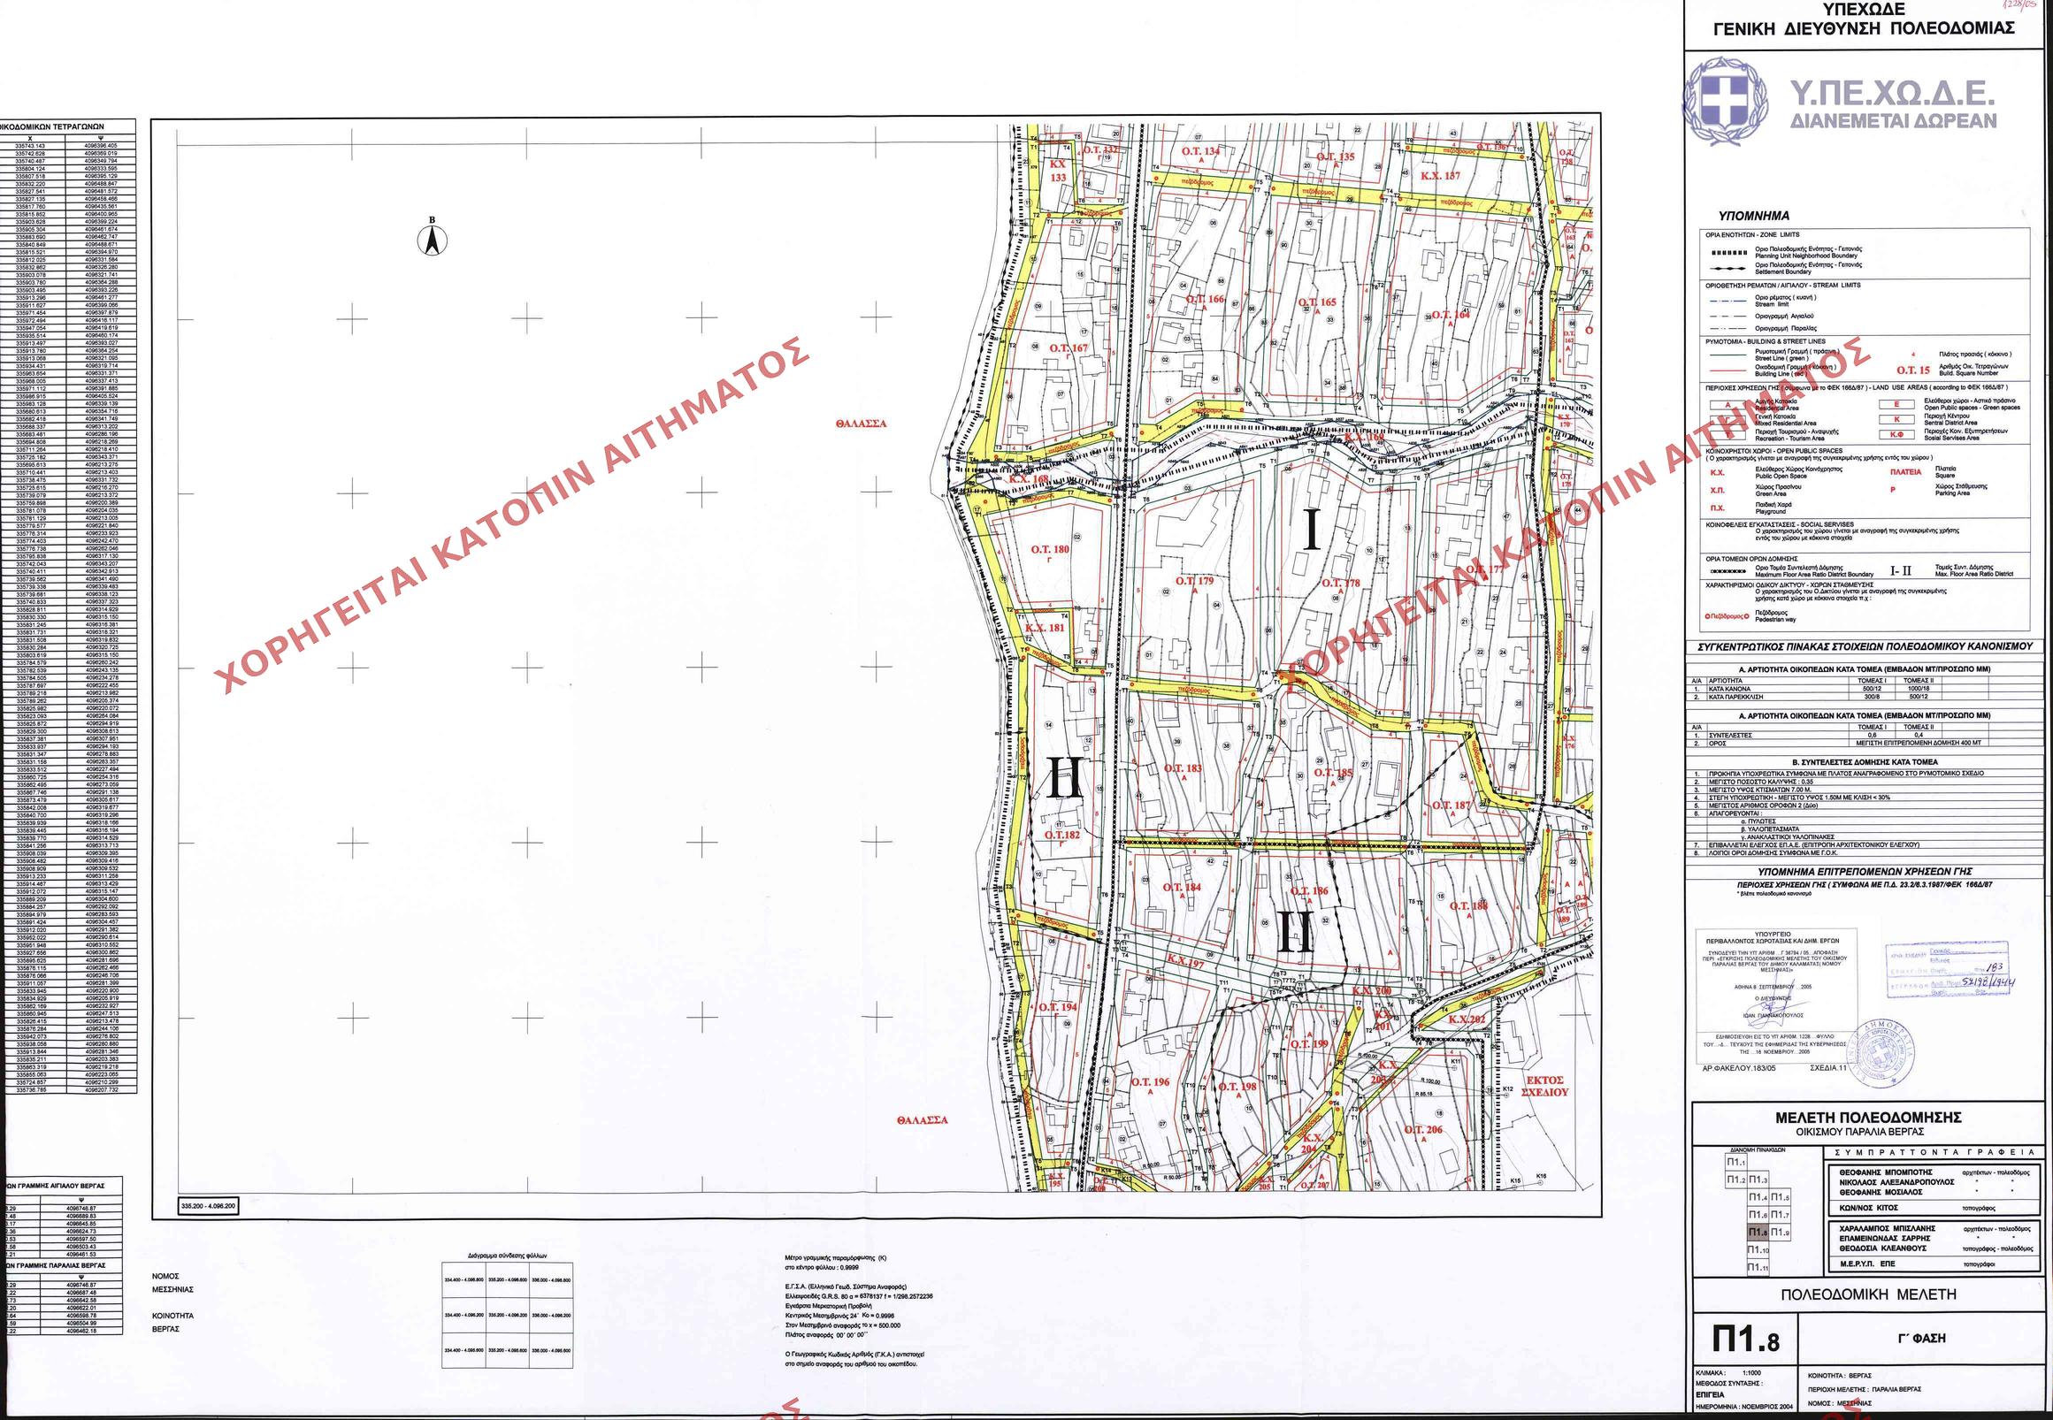Click the ΥΠΟΜΝΗΜΑ legend heading
The image size is (2053, 1420).
1753,216
